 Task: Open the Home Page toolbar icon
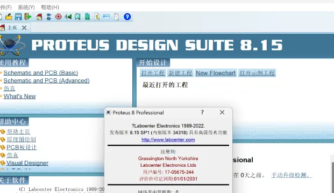click(x=39, y=17)
